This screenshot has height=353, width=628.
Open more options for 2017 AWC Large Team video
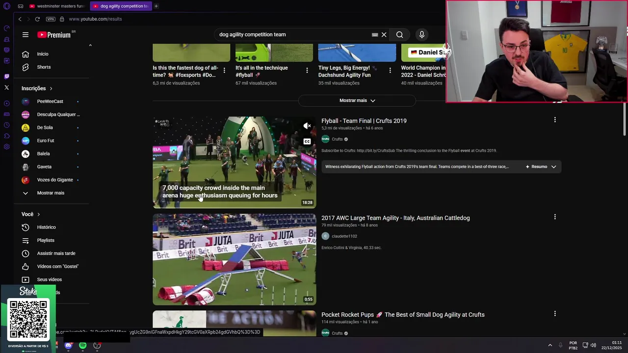[x=555, y=217]
